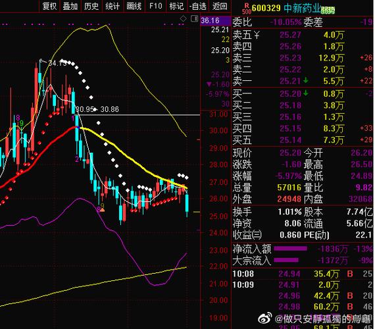Click the yen symbol beside 卖五

[257, 35]
